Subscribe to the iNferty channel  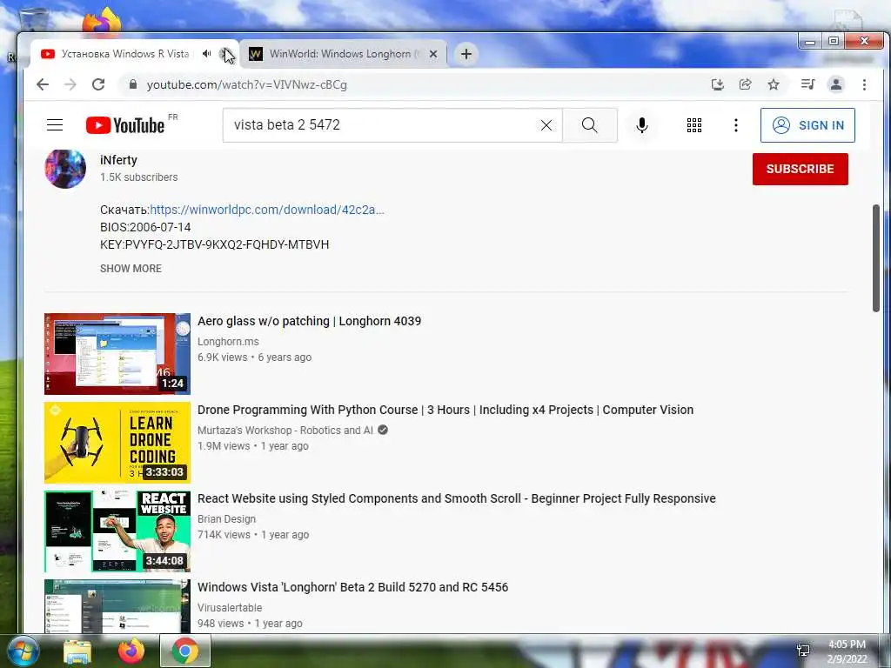pyautogui.click(x=801, y=169)
